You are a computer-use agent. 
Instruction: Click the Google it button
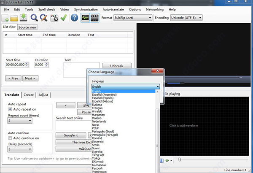(71, 135)
